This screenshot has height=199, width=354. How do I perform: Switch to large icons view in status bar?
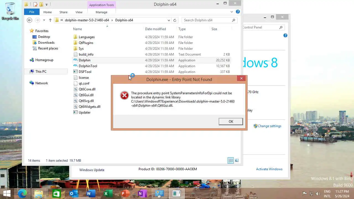pos(237,161)
